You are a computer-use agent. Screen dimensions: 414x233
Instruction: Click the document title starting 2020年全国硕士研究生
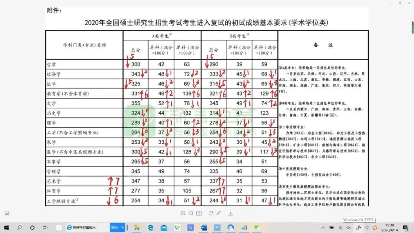coord(207,23)
